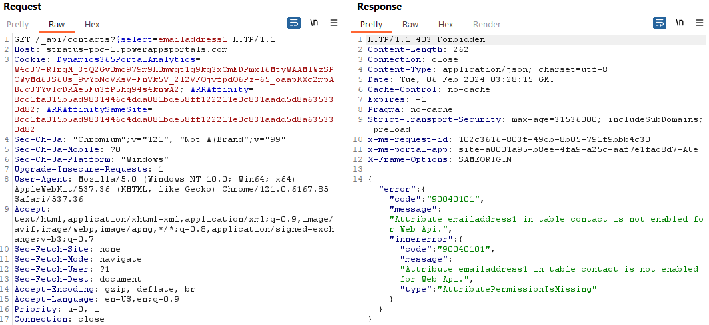Click the "type":"AttributePermissionIsMissing" line

tap(498, 289)
